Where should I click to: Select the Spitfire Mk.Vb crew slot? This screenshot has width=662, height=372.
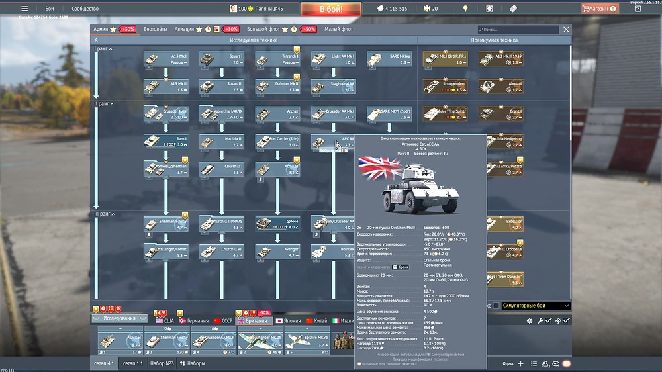coord(307,340)
